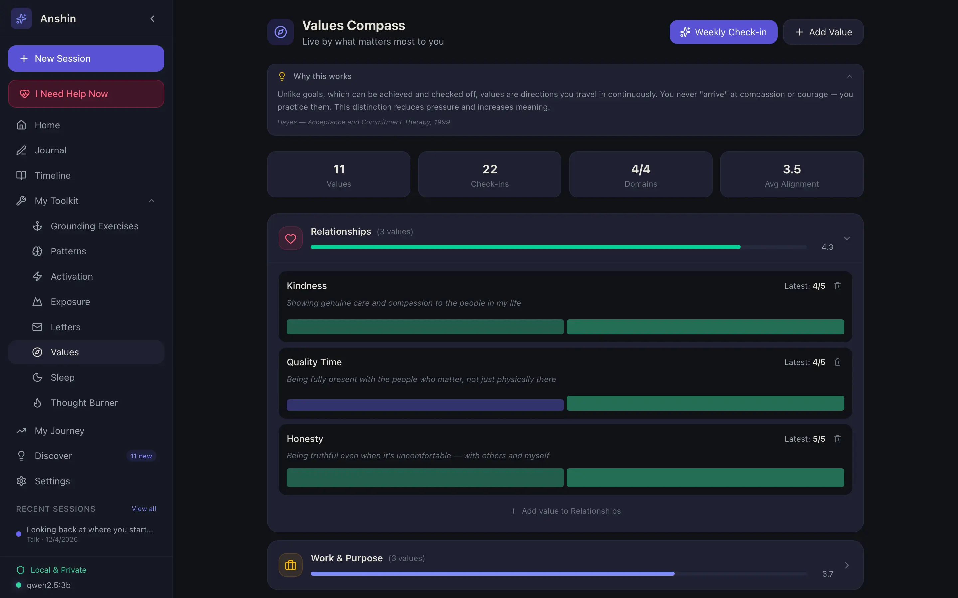Click the Work & Purpose alignment bar
The width and height of the screenshot is (958, 598).
click(x=559, y=574)
